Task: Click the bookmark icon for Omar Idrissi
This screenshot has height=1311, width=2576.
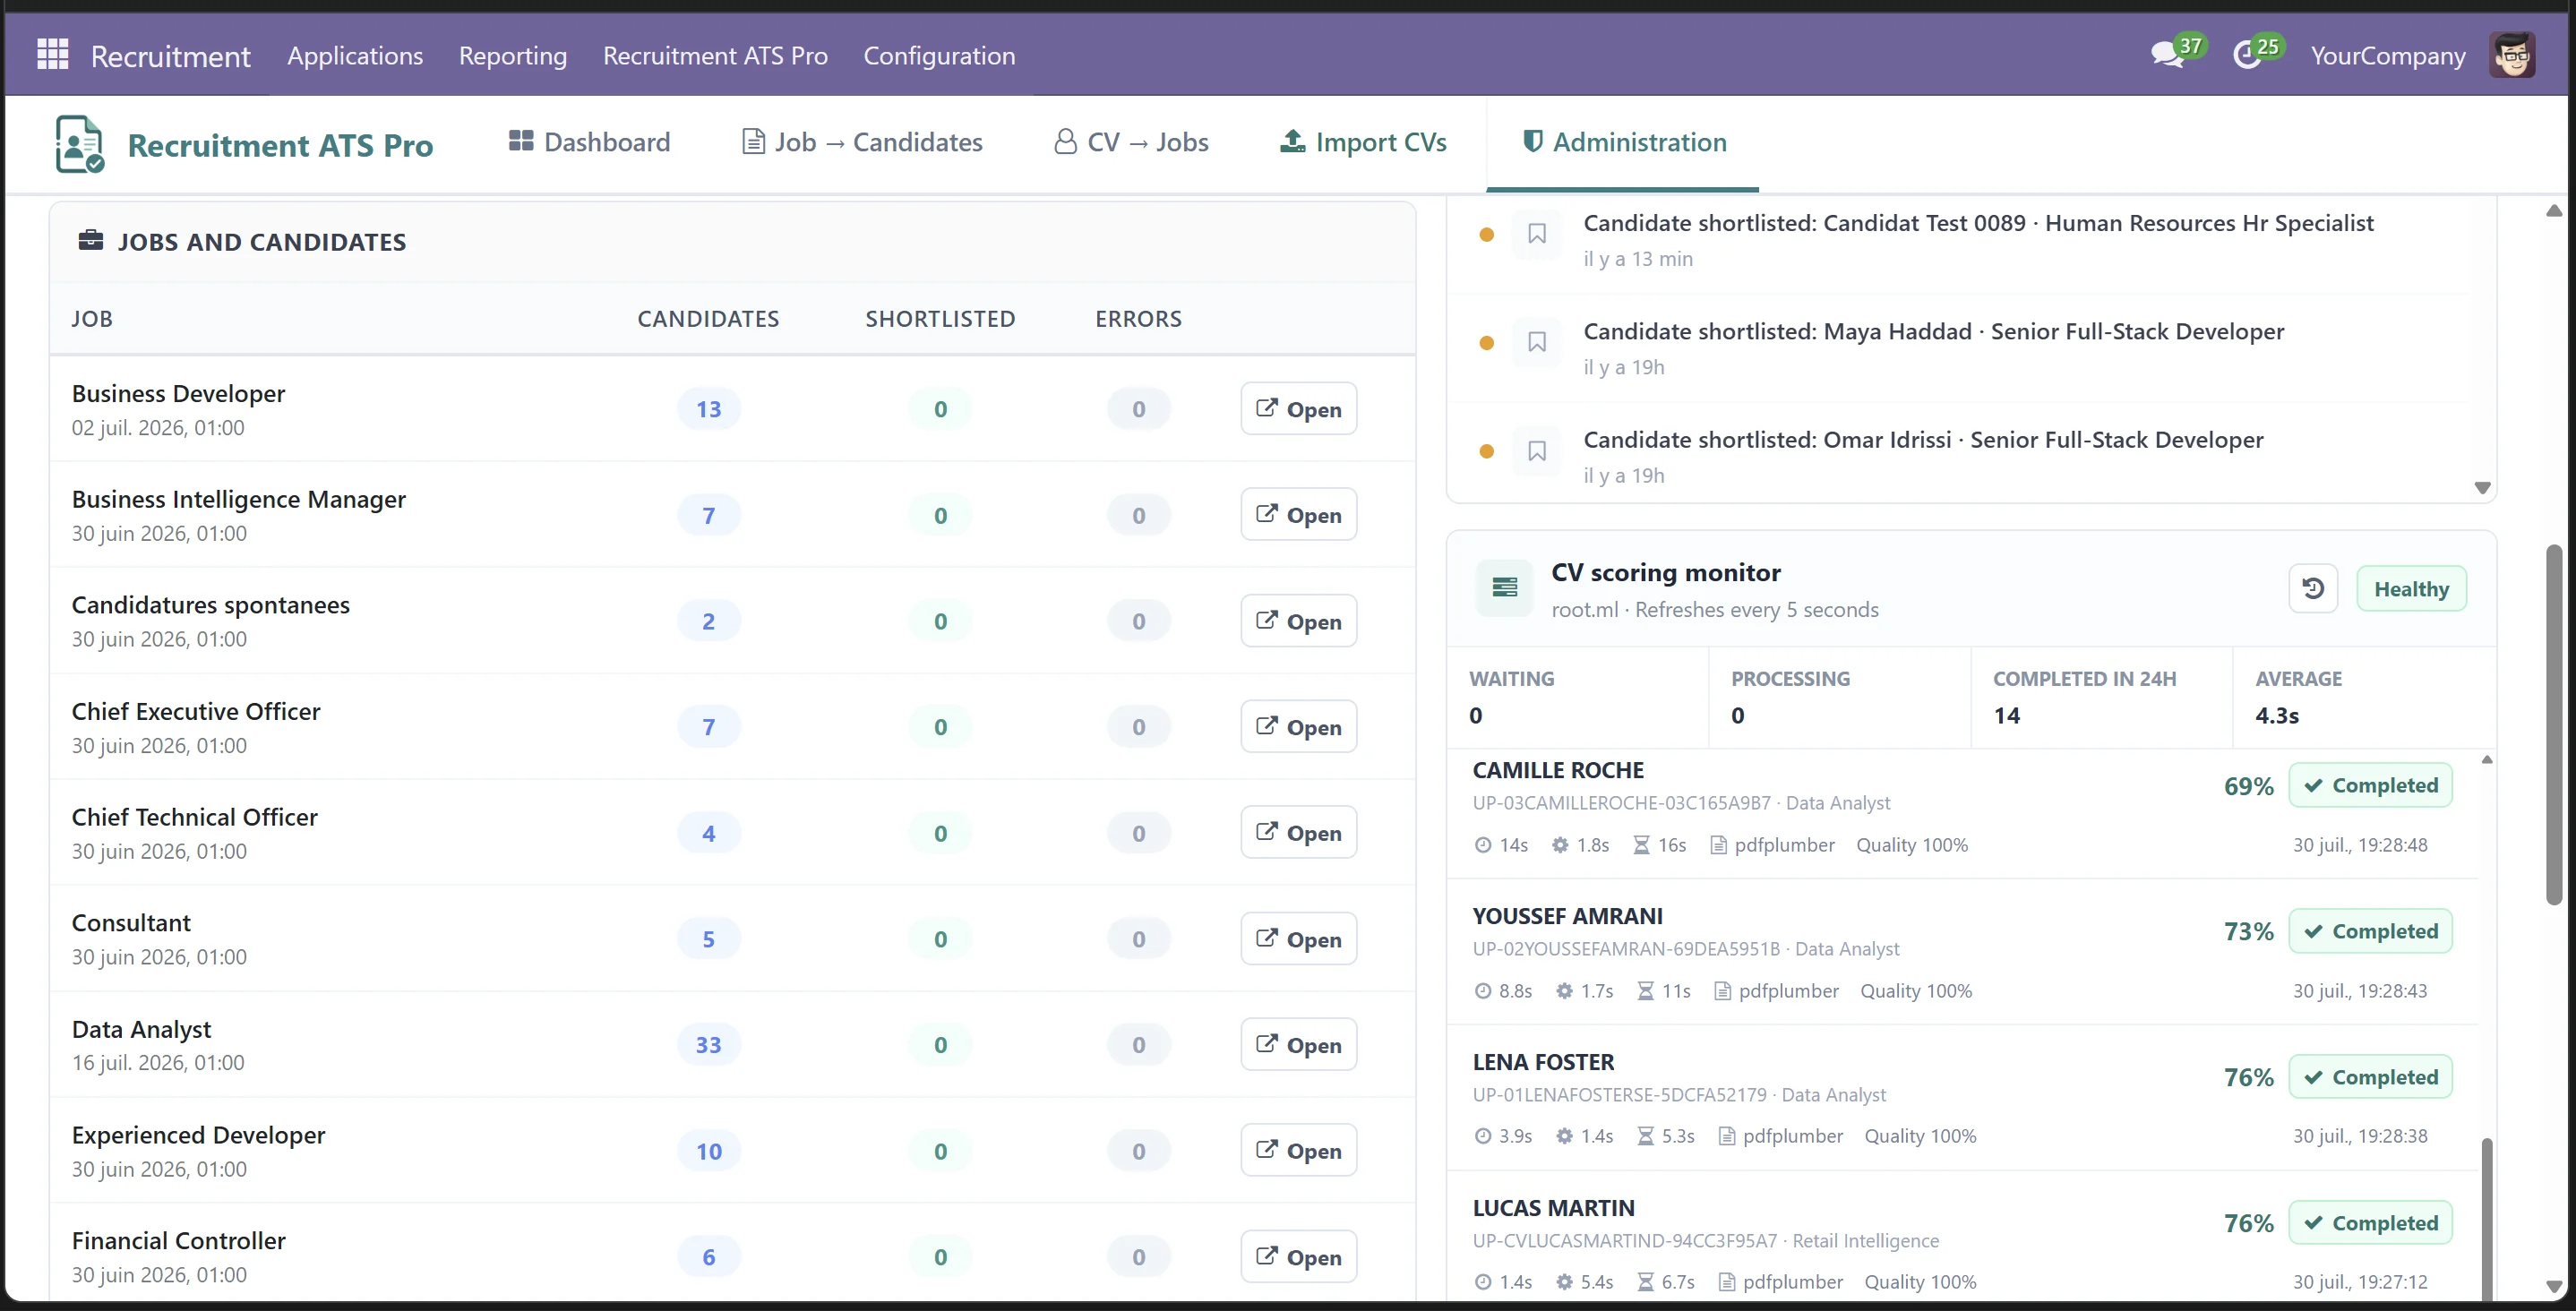Action: tap(1537, 451)
